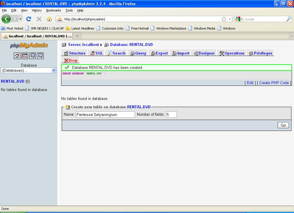Open a new tab with plus button
294x213 pixels.
77,36
